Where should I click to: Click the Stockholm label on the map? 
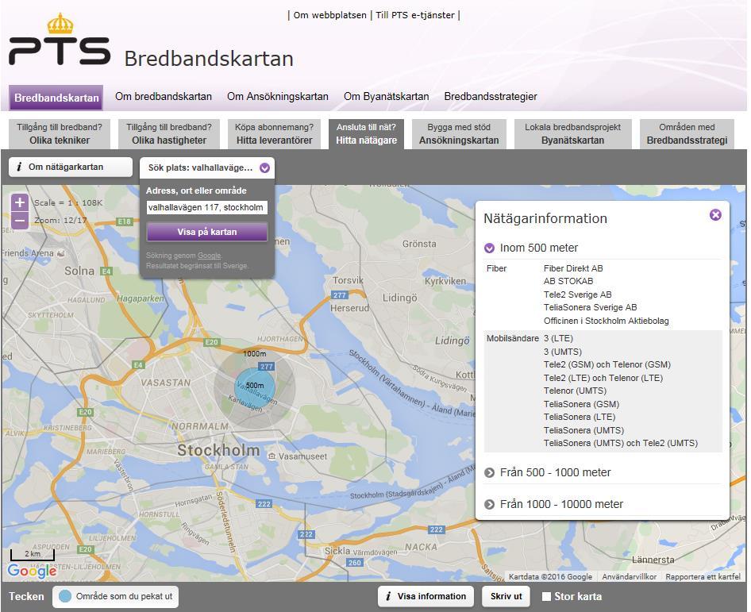point(218,450)
